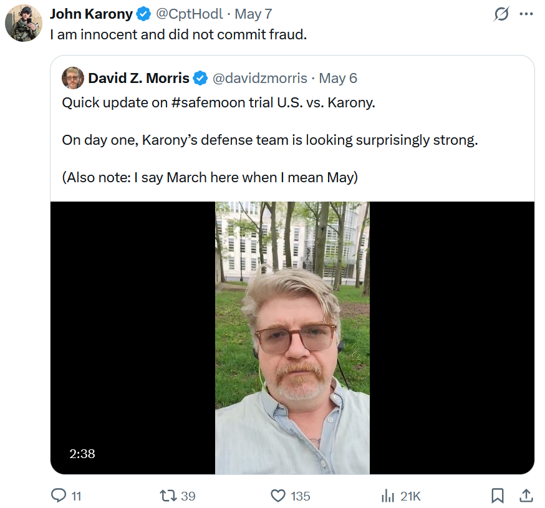Click the bookmark icon to save the post

click(x=498, y=496)
